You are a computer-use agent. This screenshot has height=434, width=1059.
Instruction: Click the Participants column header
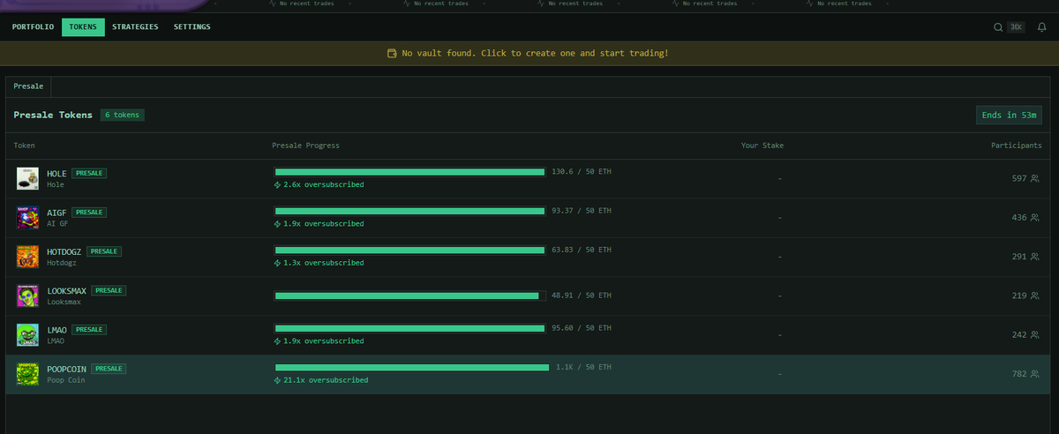click(x=1015, y=146)
